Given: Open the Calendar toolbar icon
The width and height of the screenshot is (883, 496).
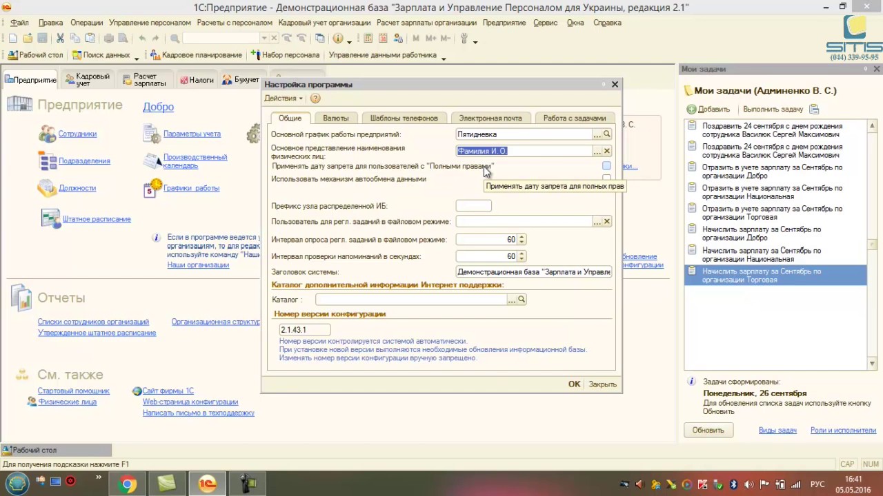Looking at the screenshot, I should [383, 39].
